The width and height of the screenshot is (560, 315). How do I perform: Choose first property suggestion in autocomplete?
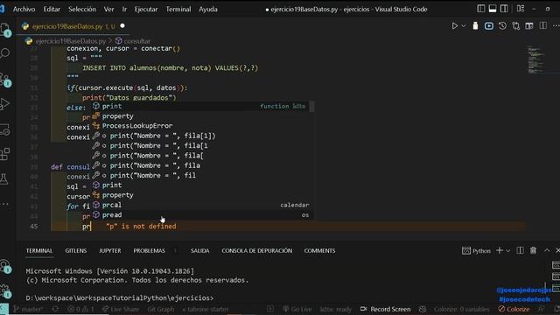pos(202,116)
